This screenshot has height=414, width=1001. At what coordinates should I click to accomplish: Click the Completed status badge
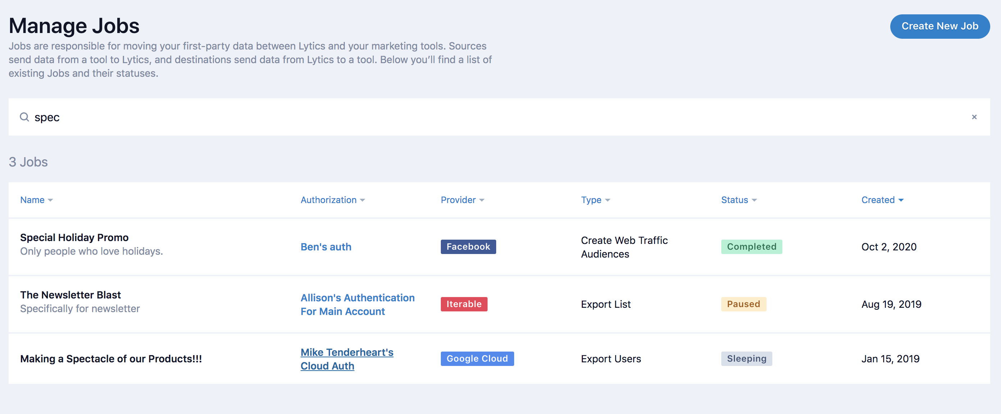(x=751, y=247)
